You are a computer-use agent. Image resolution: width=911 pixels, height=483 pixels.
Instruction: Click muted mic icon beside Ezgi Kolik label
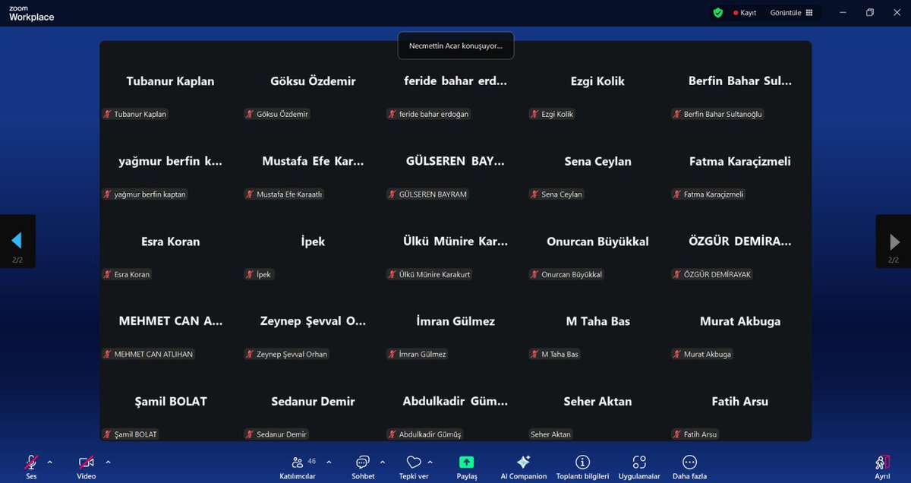tap(534, 114)
